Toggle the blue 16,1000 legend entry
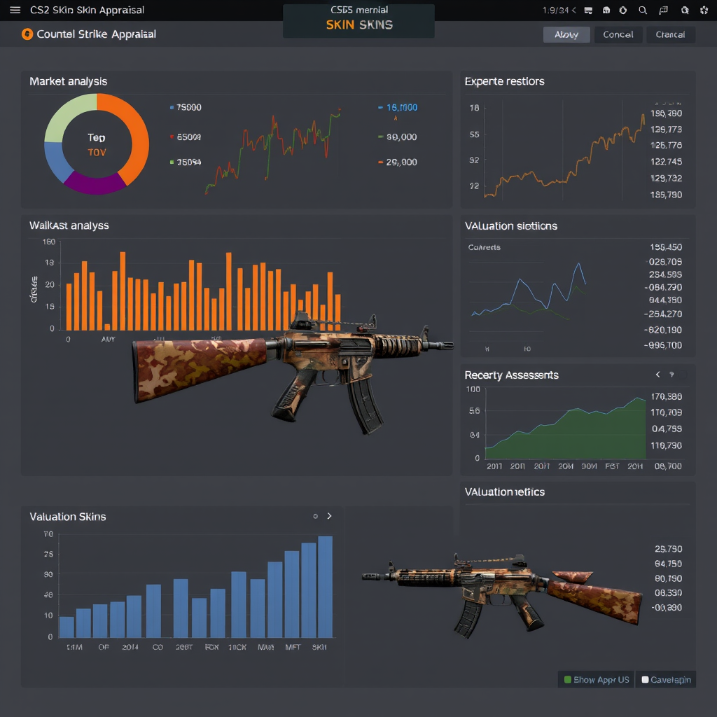 coord(398,107)
